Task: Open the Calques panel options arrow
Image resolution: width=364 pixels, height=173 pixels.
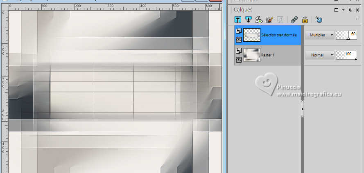Action: click(x=344, y=10)
